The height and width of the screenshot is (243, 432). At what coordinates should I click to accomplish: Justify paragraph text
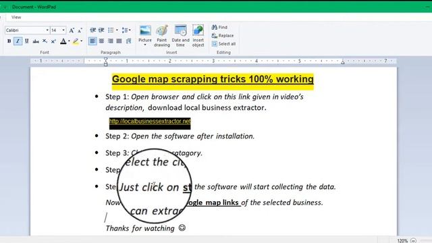click(x=119, y=41)
